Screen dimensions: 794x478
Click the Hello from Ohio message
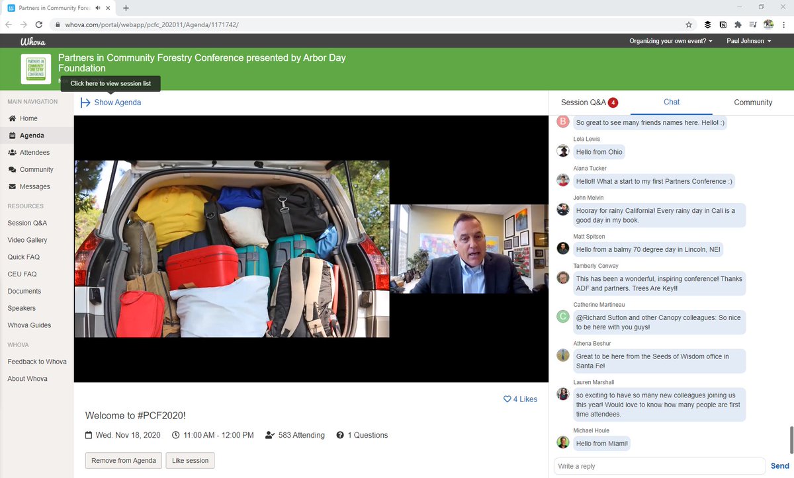(599, 152)
